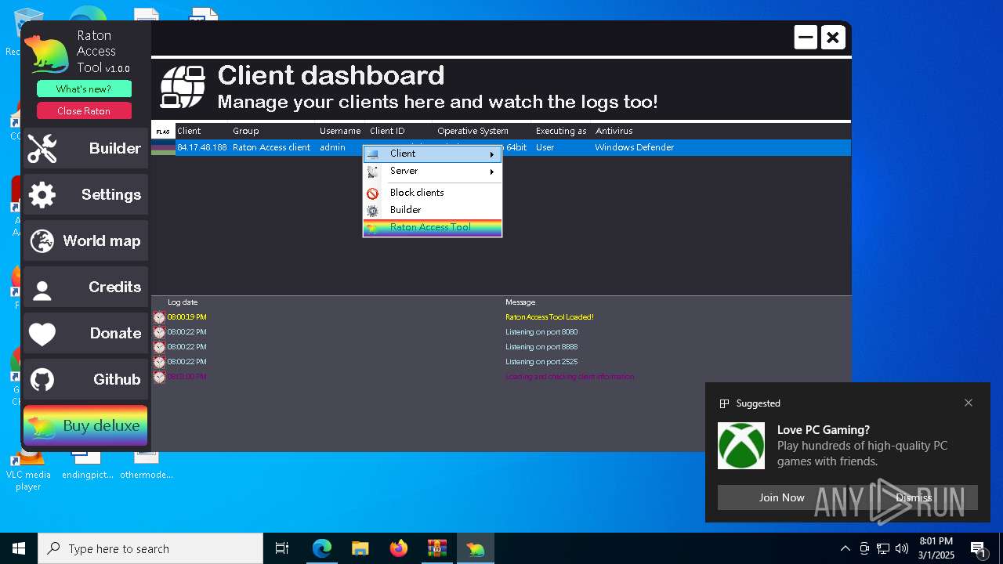The width and height of the screenshot is (1003, 564).
Task: Sort by the Client column header
Action: [x=189, y=131]
